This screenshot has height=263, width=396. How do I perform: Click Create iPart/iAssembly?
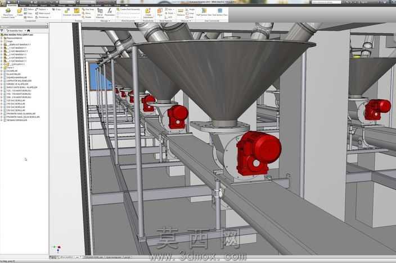pyautogui.click(x=128, y=10)
